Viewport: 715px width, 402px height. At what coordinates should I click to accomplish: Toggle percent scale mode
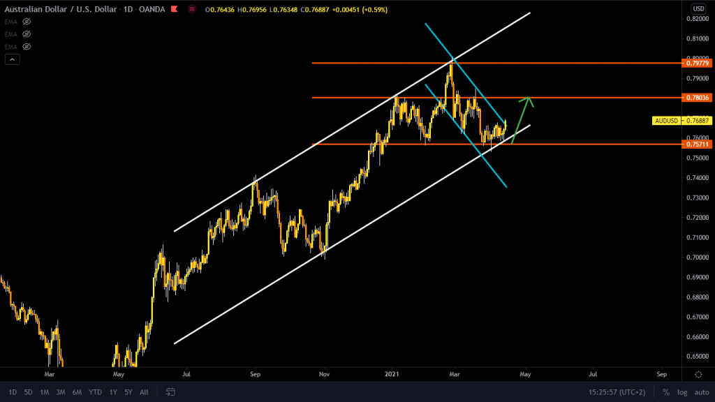(x=666, y=392)
